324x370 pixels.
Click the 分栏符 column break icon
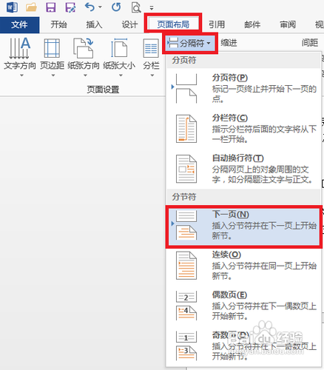coord(186,129)
